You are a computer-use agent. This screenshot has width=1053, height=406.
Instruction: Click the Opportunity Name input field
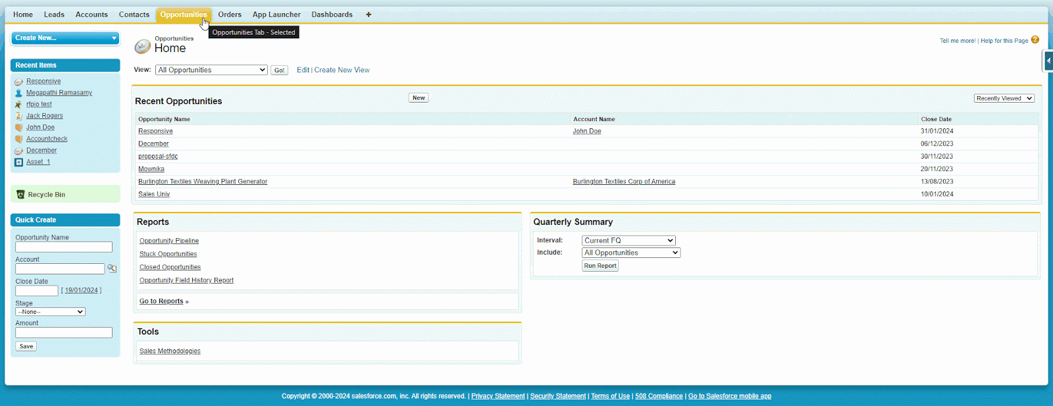pyautogui.click(x=64, y=247)
